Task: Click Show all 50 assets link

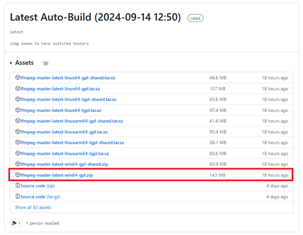Action: [33, 207]
